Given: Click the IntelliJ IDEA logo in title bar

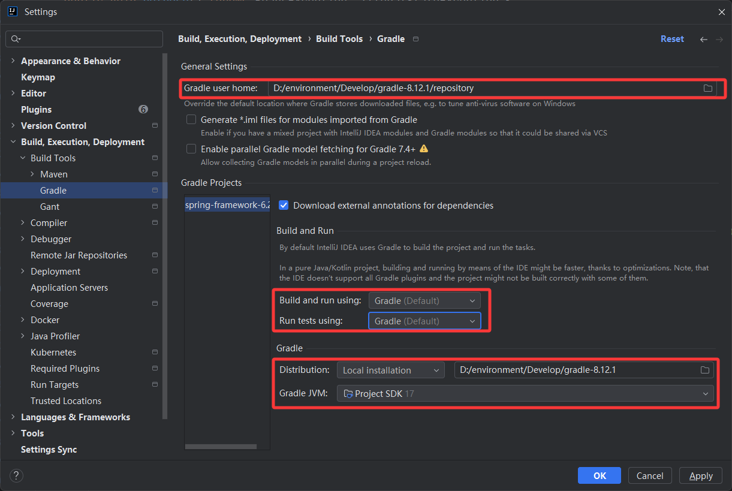Looking at the screenshot, I should [x=12, y=11].
